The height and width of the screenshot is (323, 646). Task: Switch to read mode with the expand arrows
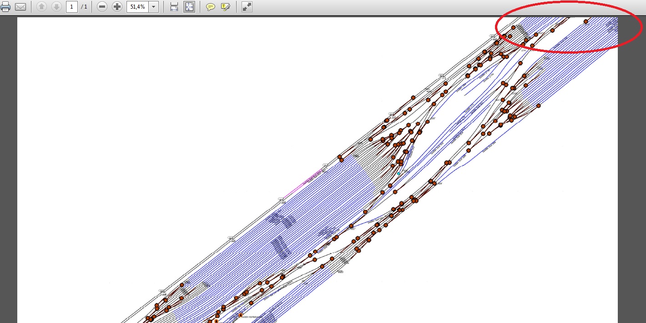coord(247,7)
